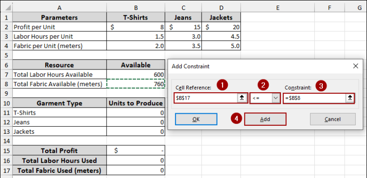Cancel the Add Constraint dialog
This screenshot has width=367, height=178.
(x=333, y=119)
